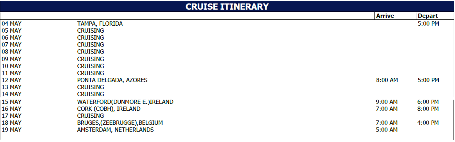Select the 5:00 AM Amsterdam arrival time
This screenshot has height=142, width=455.
click(387, 130)
